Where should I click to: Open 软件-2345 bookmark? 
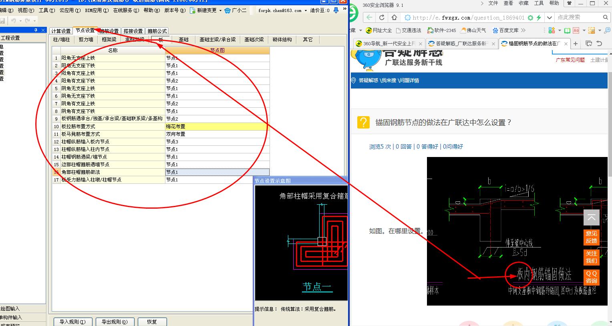(442, 30)
